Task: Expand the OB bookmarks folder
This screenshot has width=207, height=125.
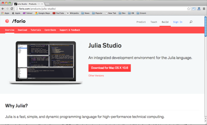Action: (131, 13)
